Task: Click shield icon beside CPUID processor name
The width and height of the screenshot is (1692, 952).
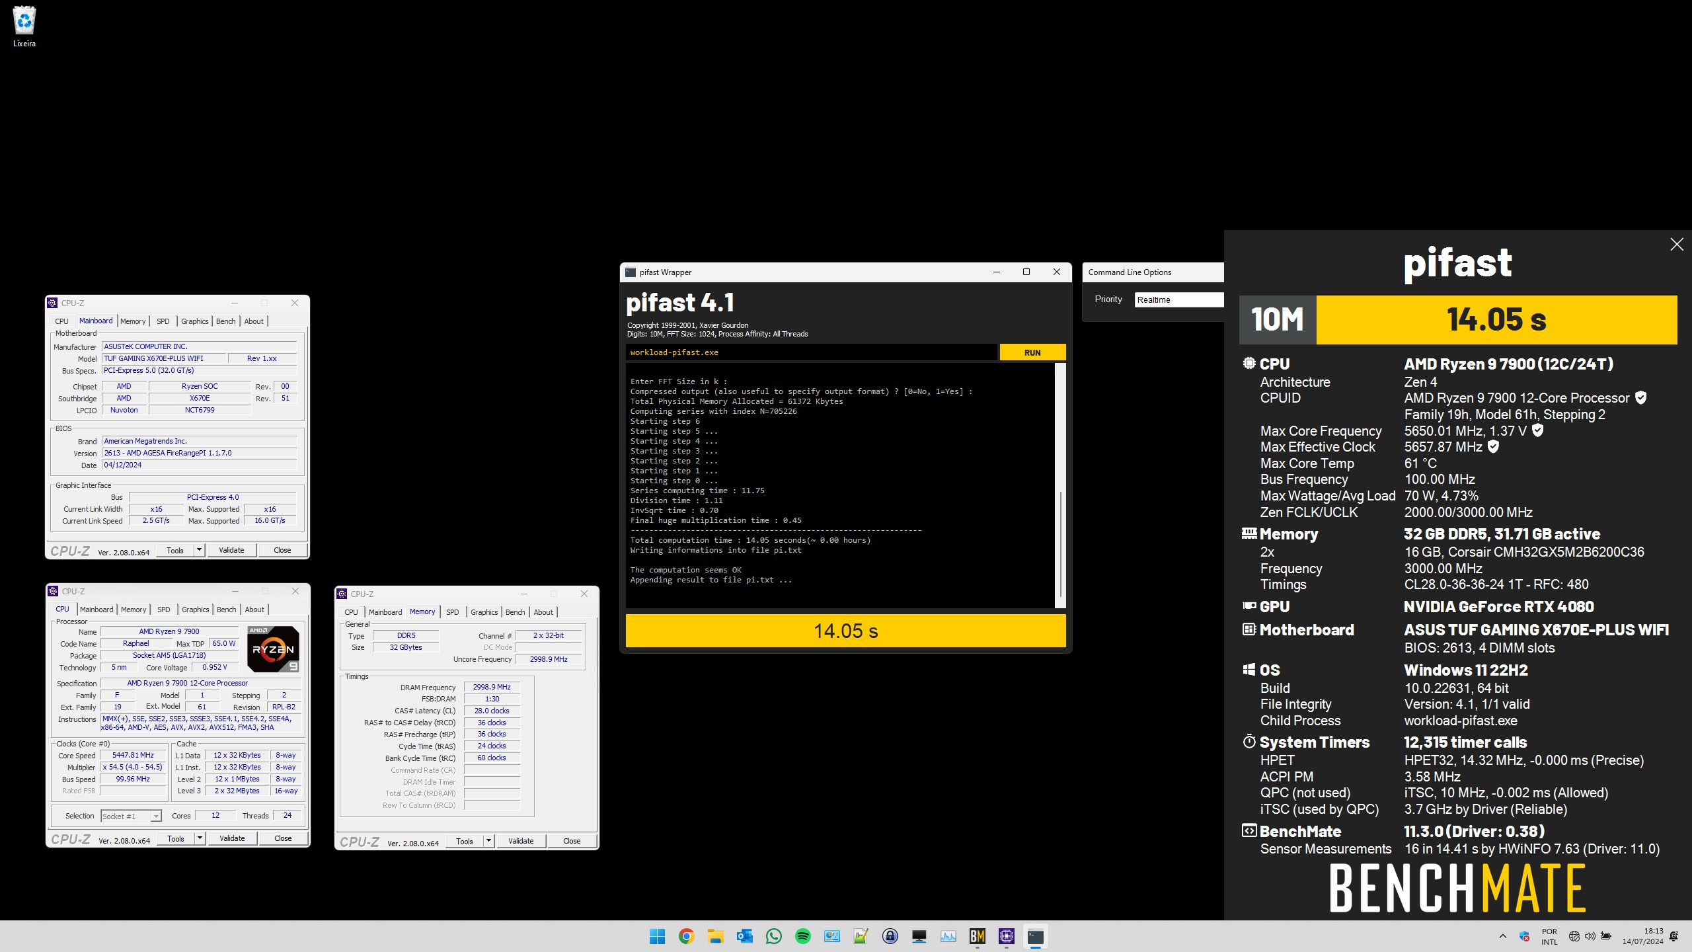Action: [x=1640, y=397]
